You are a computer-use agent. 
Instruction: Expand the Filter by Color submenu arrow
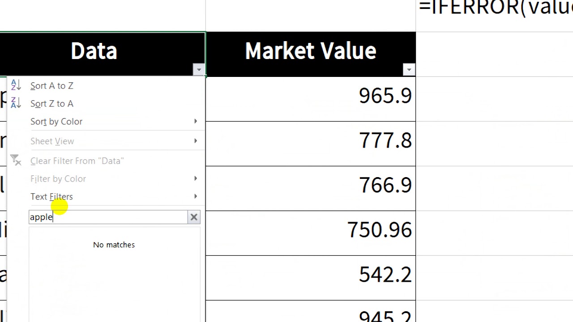pyautogui.click(x=196, y=178)
